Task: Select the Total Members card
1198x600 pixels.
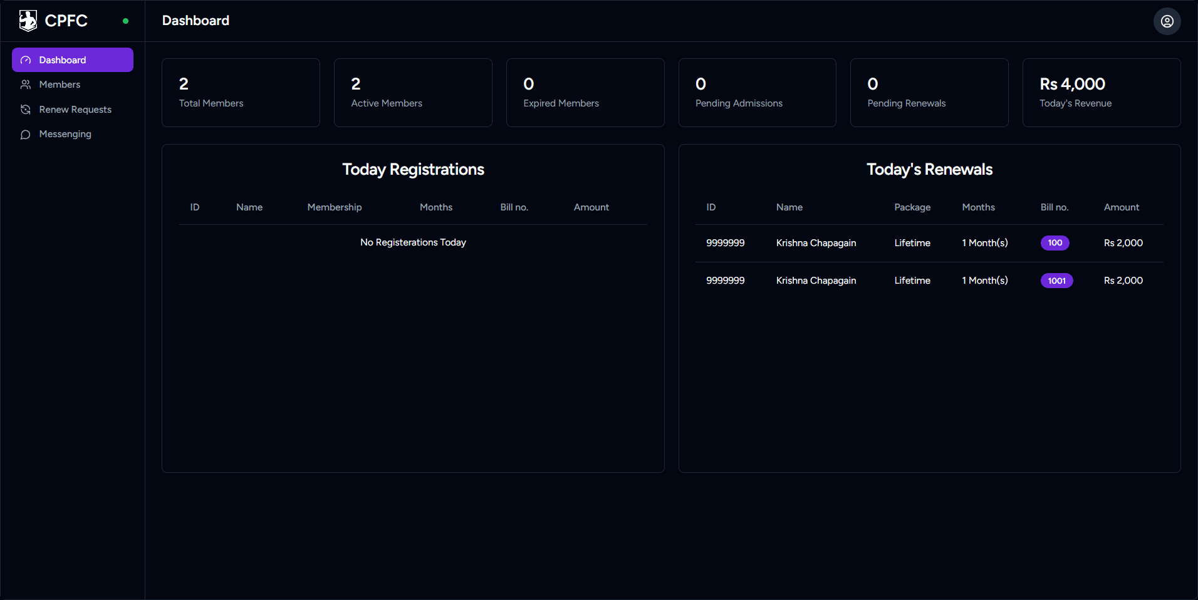Action: 241,93
